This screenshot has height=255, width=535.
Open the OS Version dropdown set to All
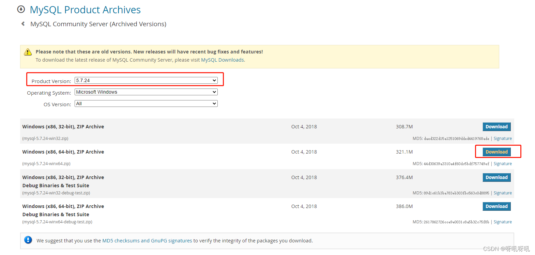point(146,103)
